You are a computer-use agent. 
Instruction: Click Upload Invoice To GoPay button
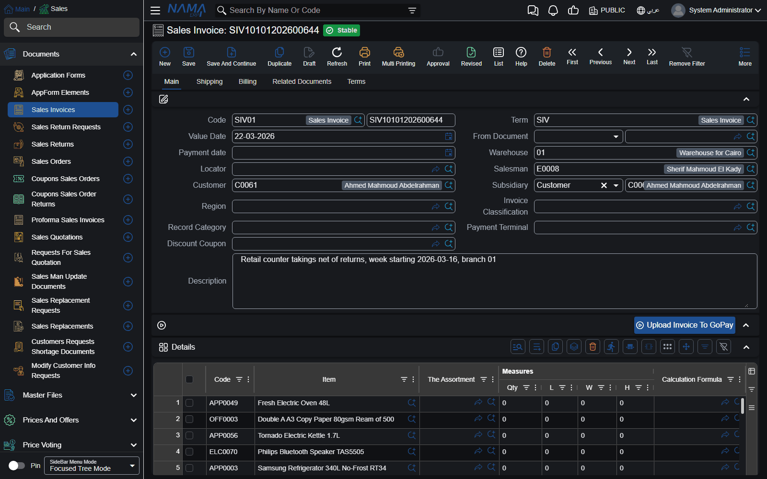685,325
